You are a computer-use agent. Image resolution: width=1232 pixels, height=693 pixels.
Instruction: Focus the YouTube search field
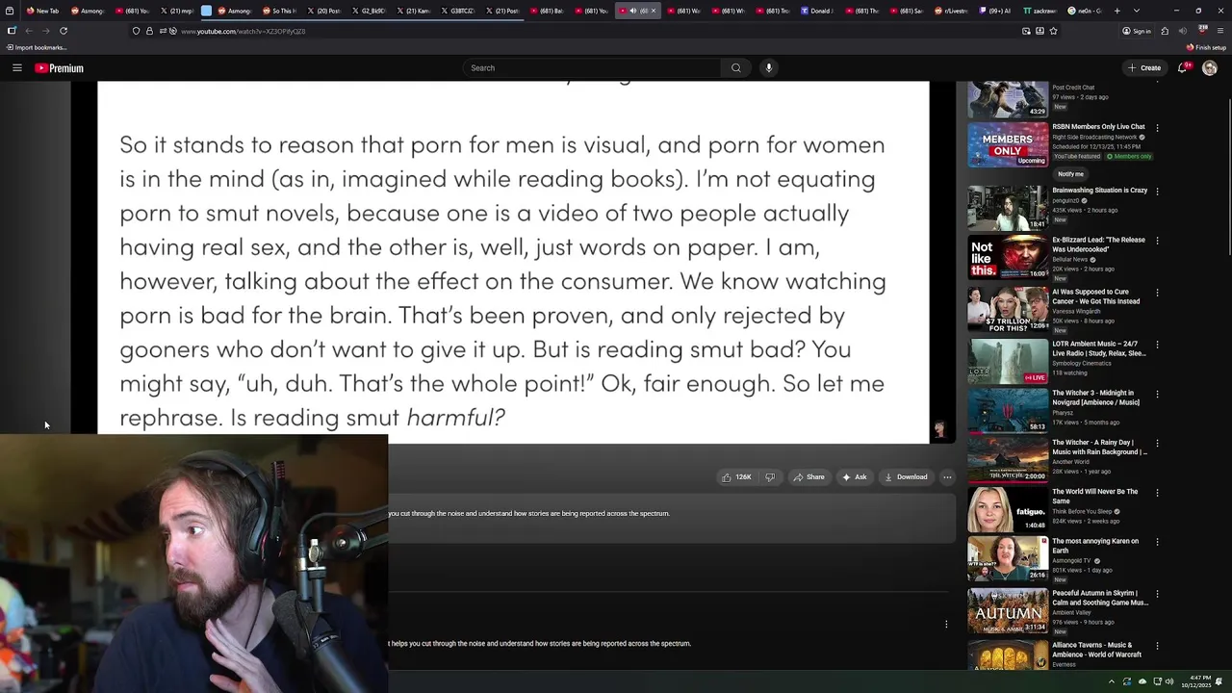click(592, 68)
